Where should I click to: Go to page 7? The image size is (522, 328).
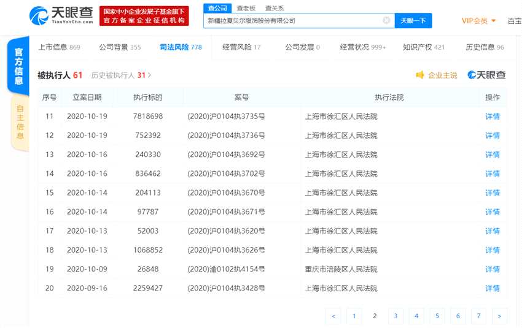pos(478,316)
